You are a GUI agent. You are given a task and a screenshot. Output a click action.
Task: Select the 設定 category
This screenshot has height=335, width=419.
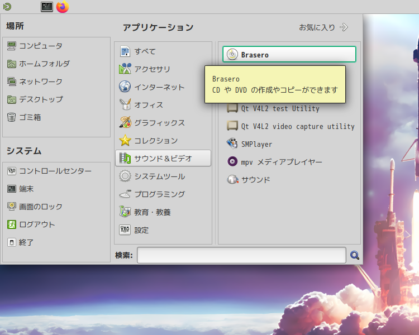coord(163,230)
